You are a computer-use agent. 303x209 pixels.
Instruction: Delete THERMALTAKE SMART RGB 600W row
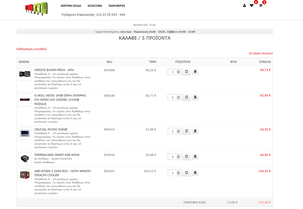click(x=195, y=156)
